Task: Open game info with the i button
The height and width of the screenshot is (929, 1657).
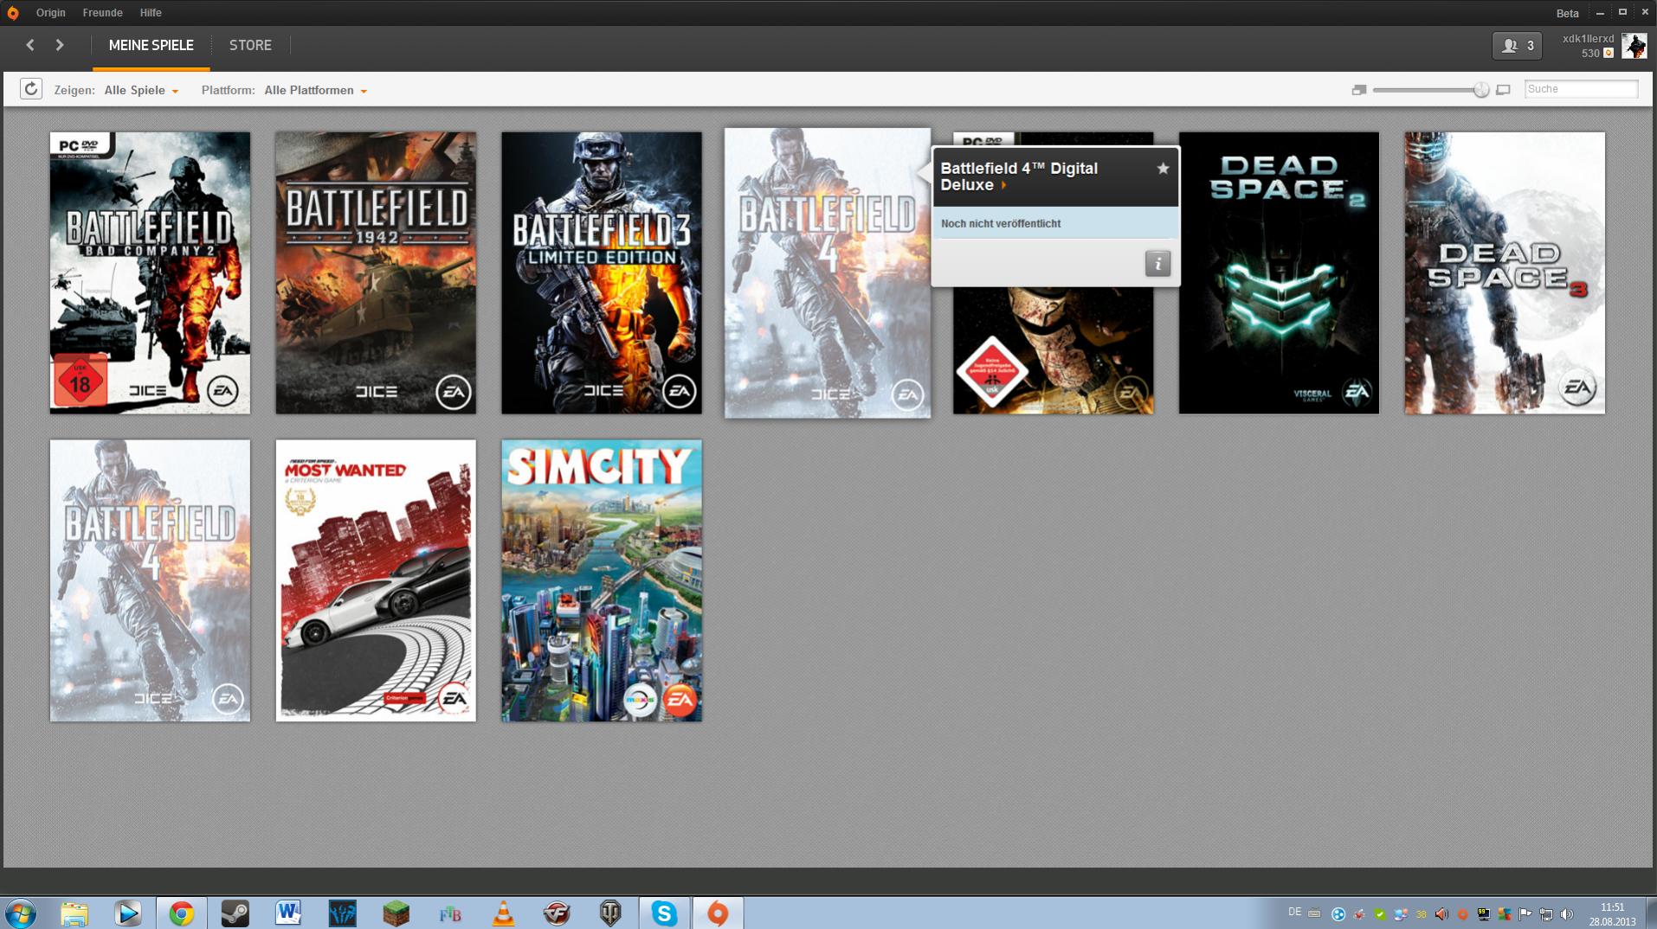Action: click(1157, 263)
